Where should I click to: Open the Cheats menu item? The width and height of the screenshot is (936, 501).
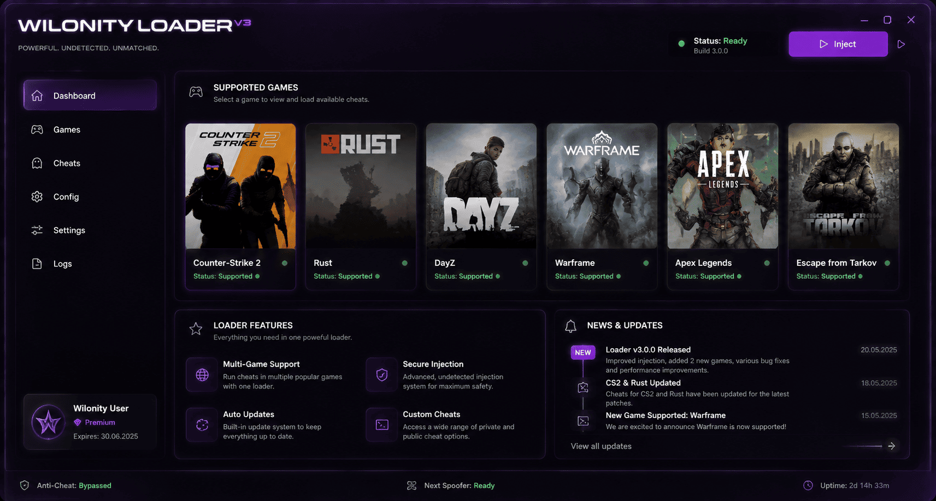[67, 163]
